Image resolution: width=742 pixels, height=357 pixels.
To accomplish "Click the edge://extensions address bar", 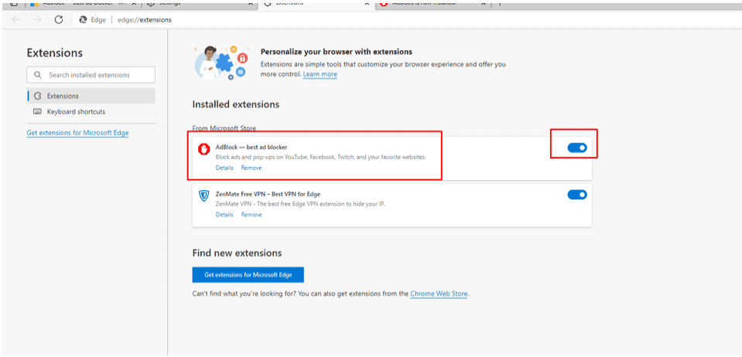I will pos(145,20).
